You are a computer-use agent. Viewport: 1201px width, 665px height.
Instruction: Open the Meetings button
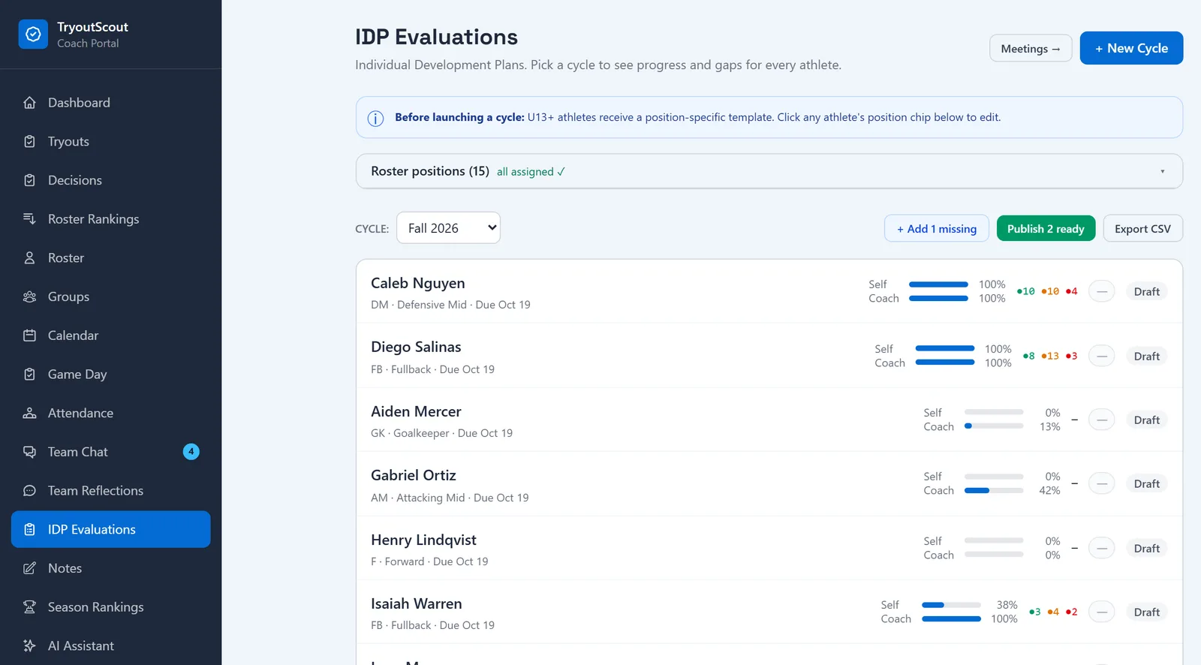1031,49
